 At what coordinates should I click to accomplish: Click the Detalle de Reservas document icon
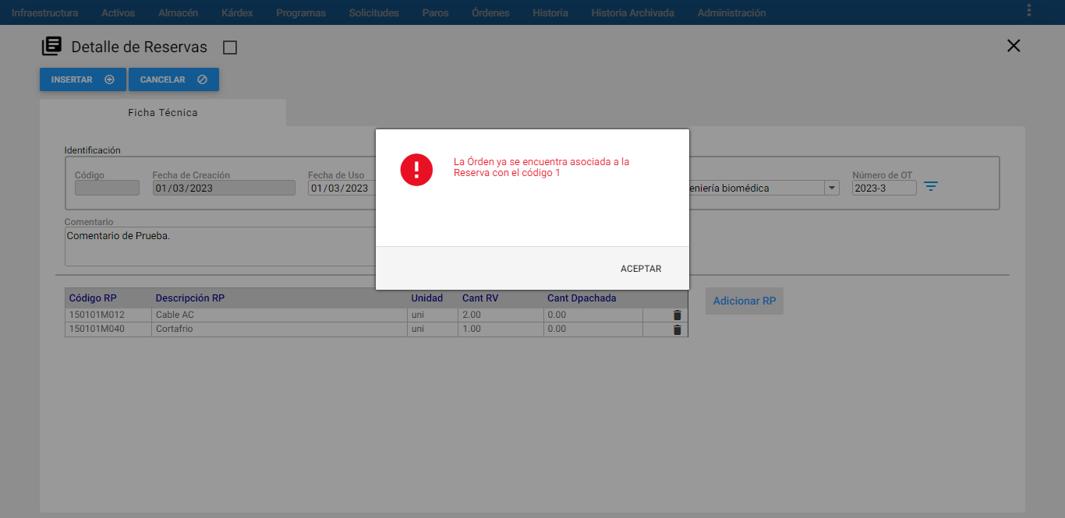51,47
